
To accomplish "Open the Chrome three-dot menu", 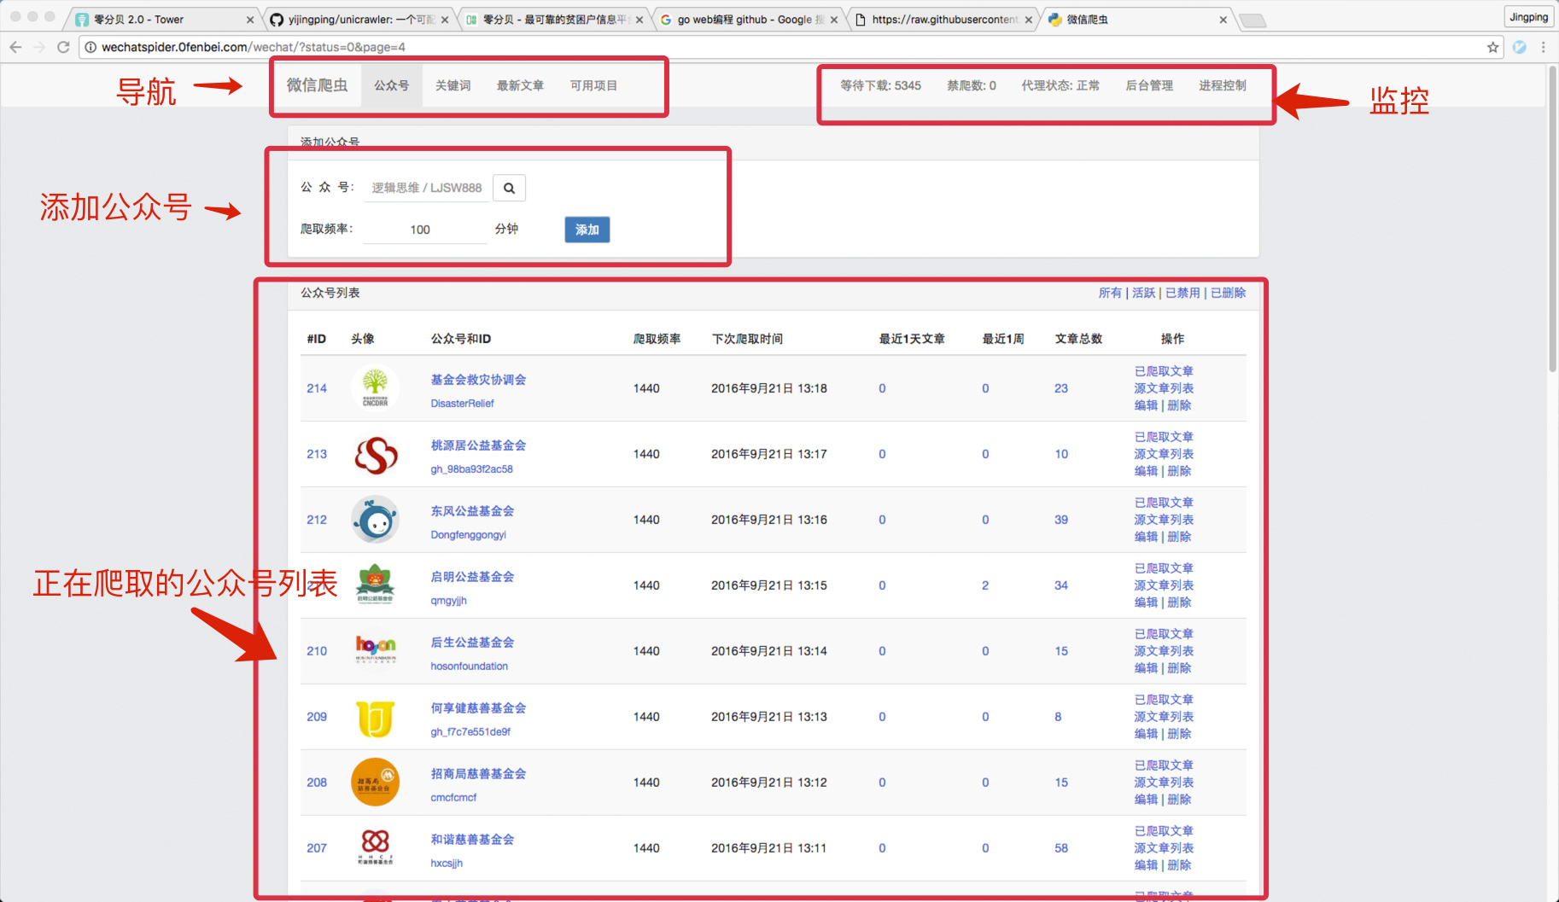I will (x=1543, y=47).
